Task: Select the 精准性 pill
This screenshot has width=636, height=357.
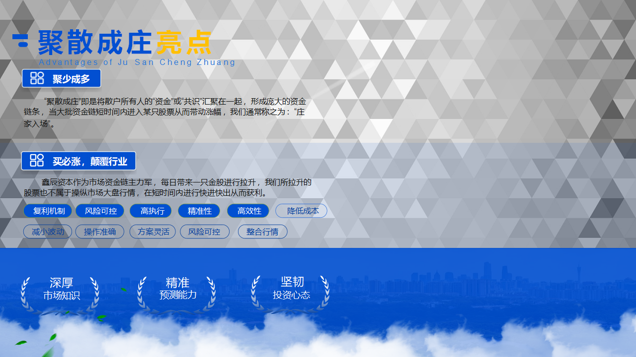Action: coord(199,211)
